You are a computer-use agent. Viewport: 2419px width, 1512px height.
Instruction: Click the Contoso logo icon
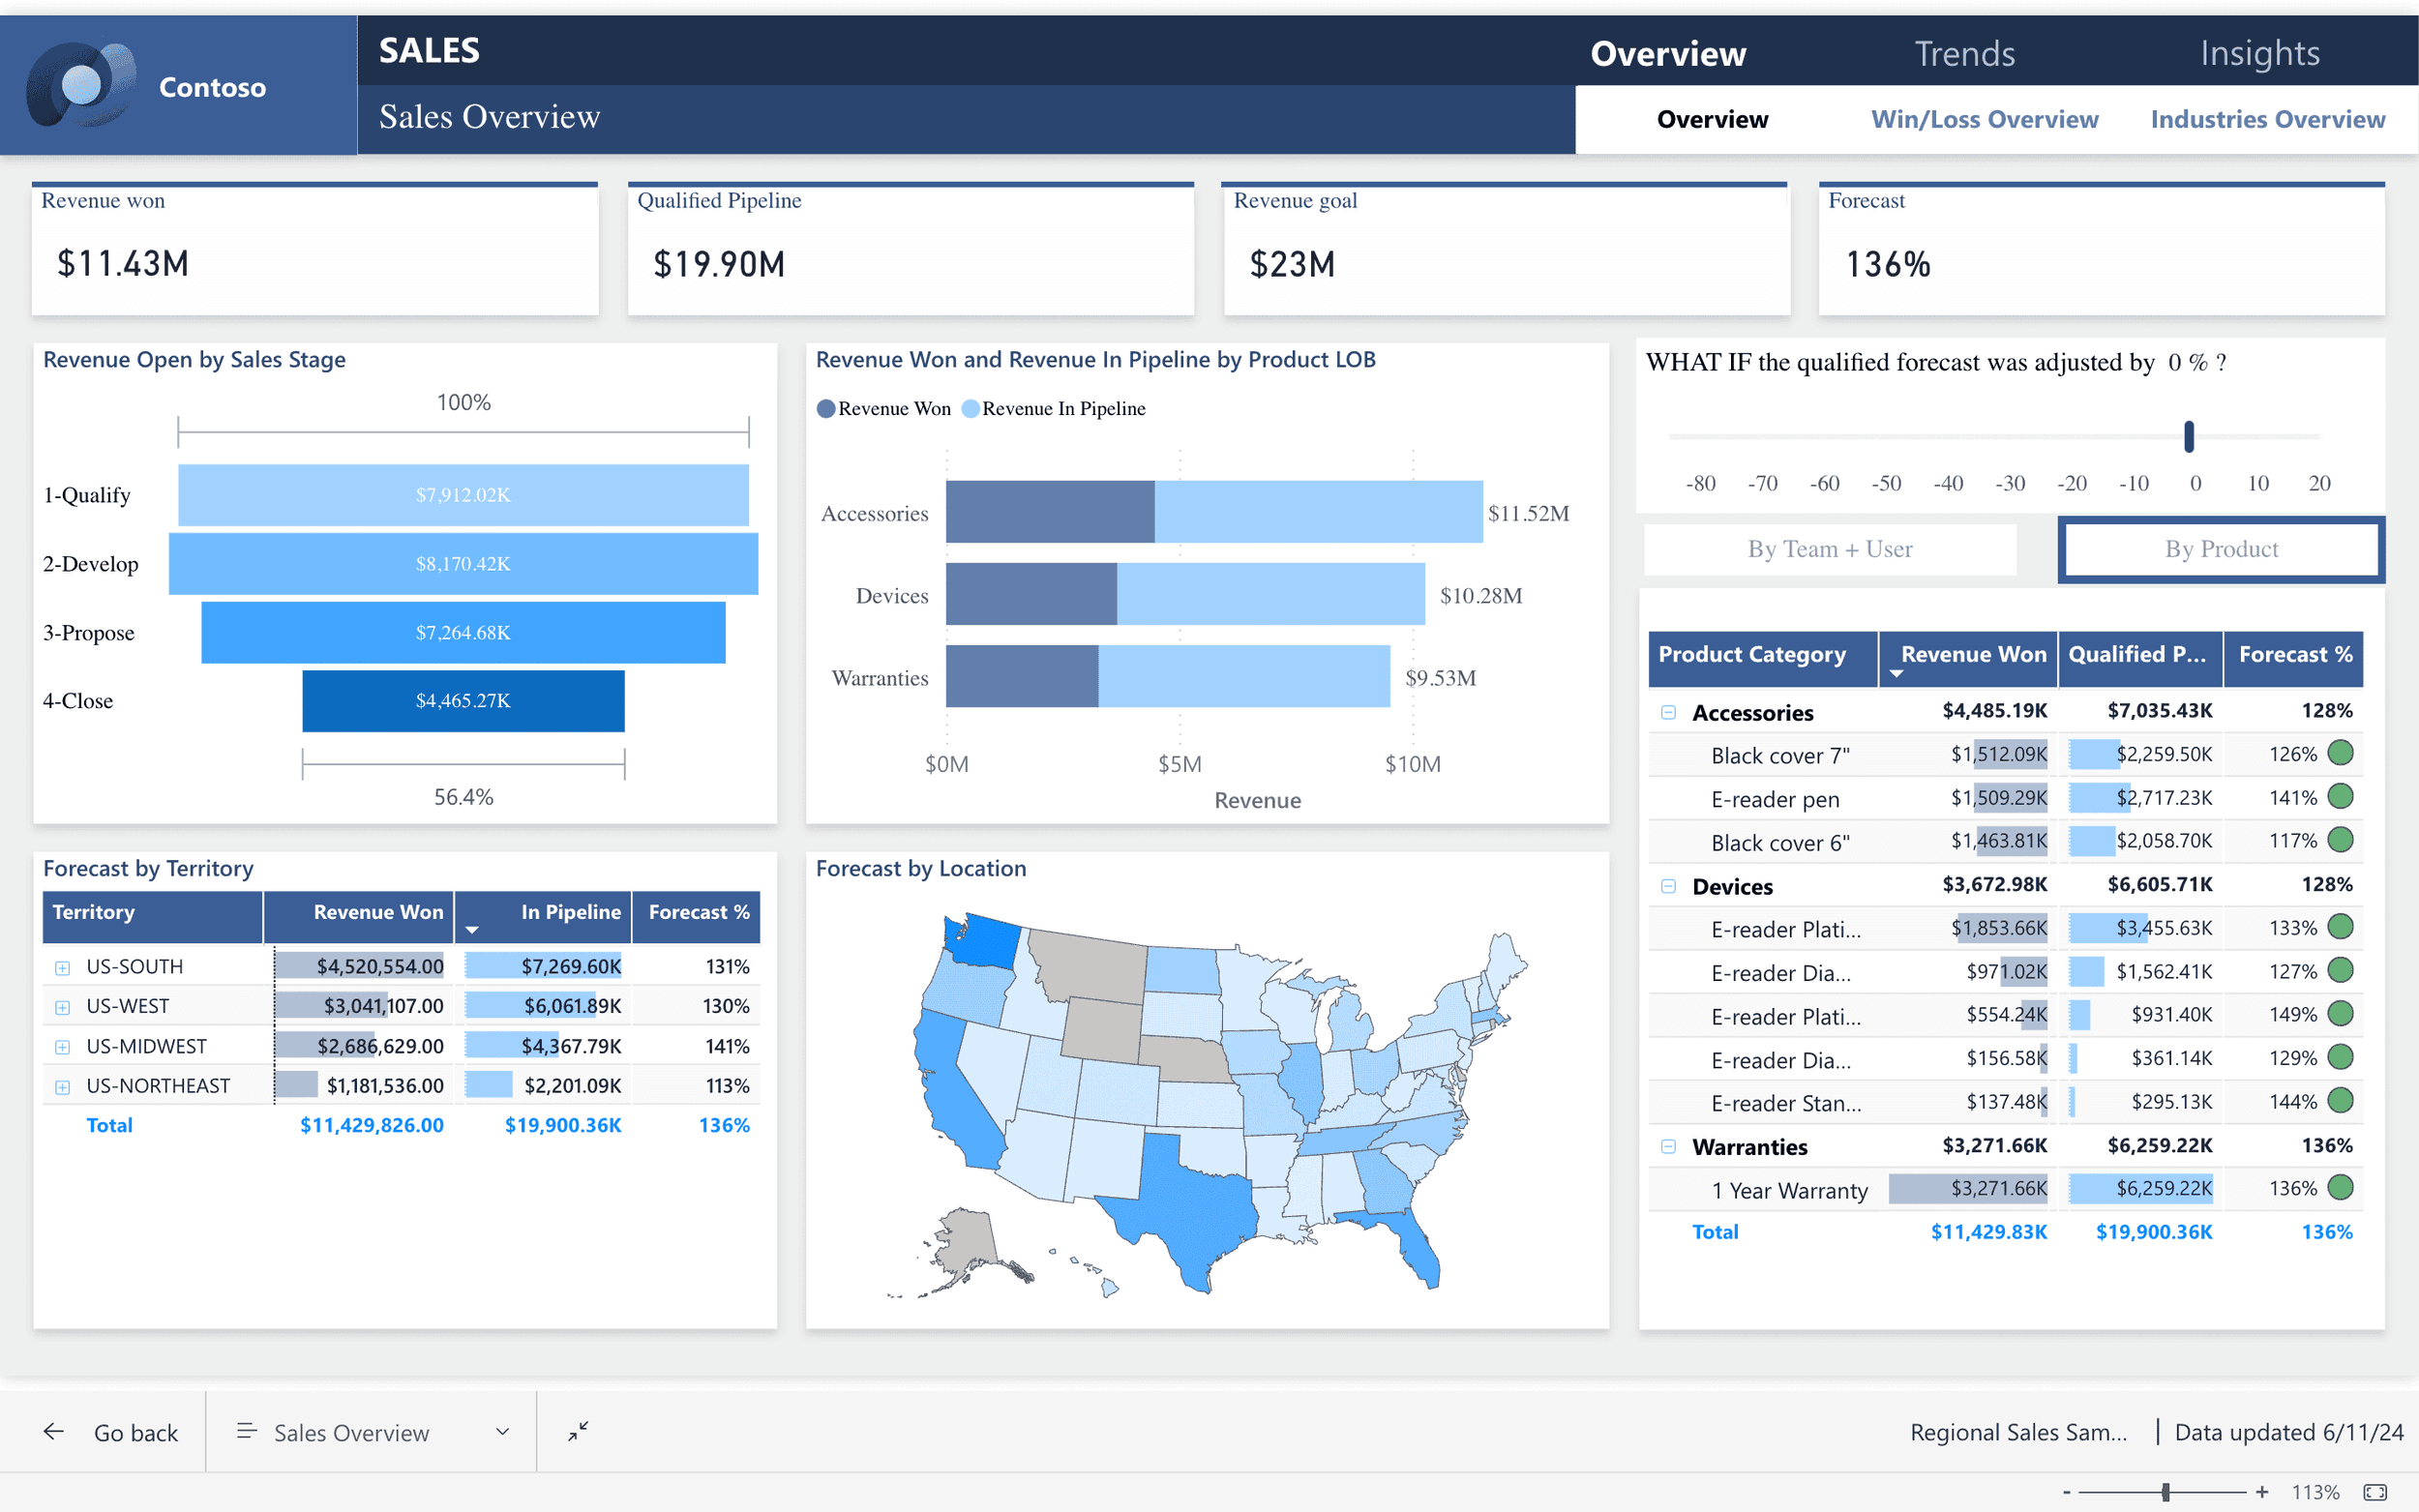click(80, 85)
